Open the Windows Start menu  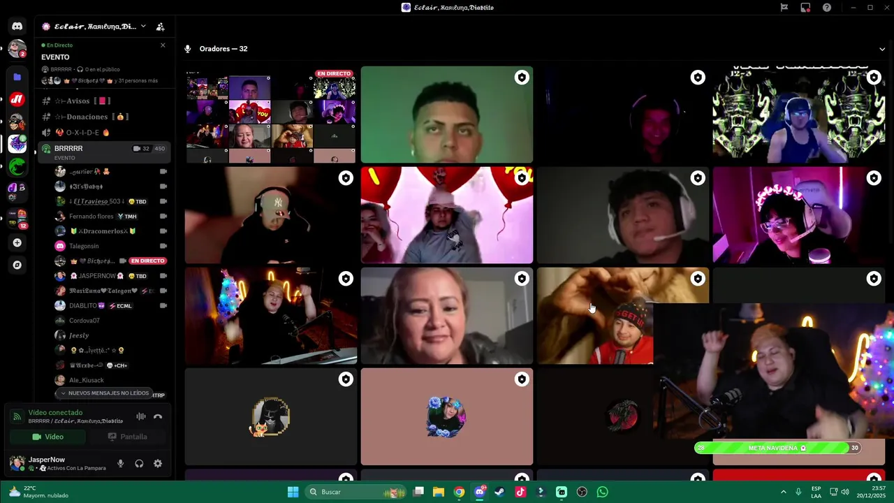click(x=293, y=492)
